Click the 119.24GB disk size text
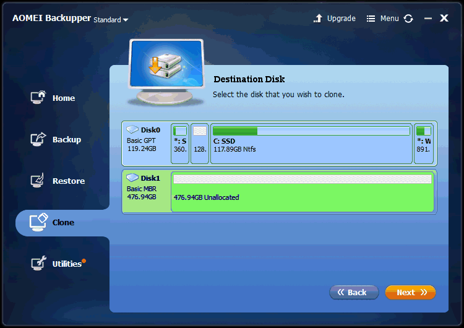 pyautogui.click(x=142, y=149)
